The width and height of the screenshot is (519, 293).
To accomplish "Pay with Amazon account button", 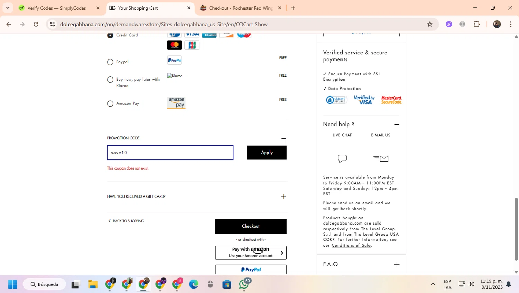I will [251, 253].
